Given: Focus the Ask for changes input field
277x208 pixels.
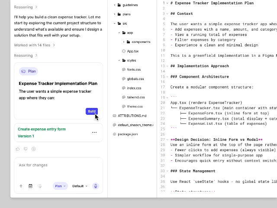Looking at the screenshot, I should pyautogui.click(x=58, y=165).
